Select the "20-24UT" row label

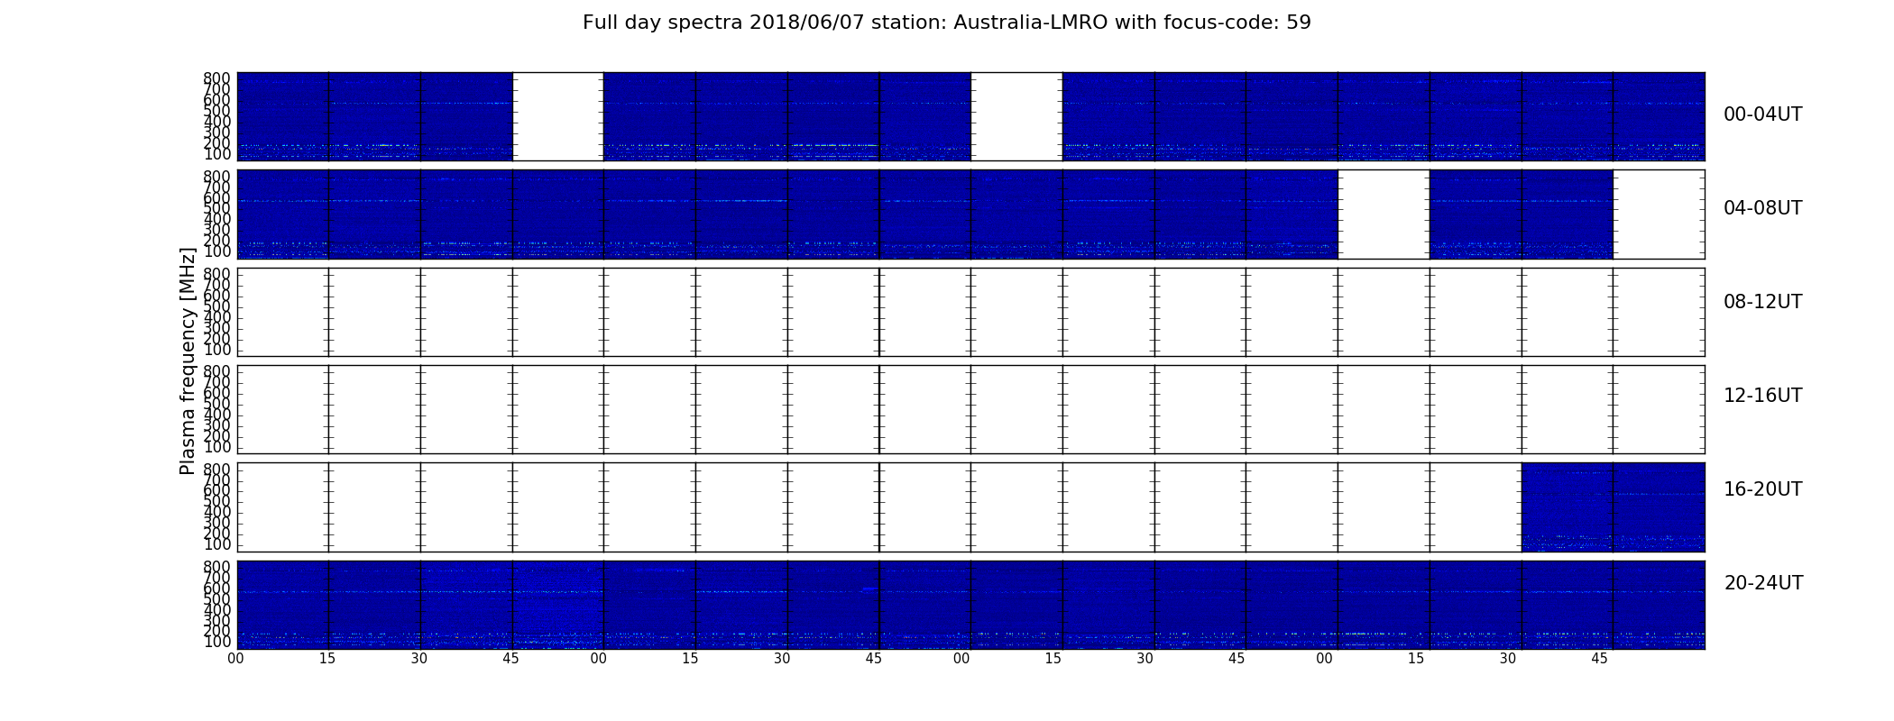tap(1763, 583)
